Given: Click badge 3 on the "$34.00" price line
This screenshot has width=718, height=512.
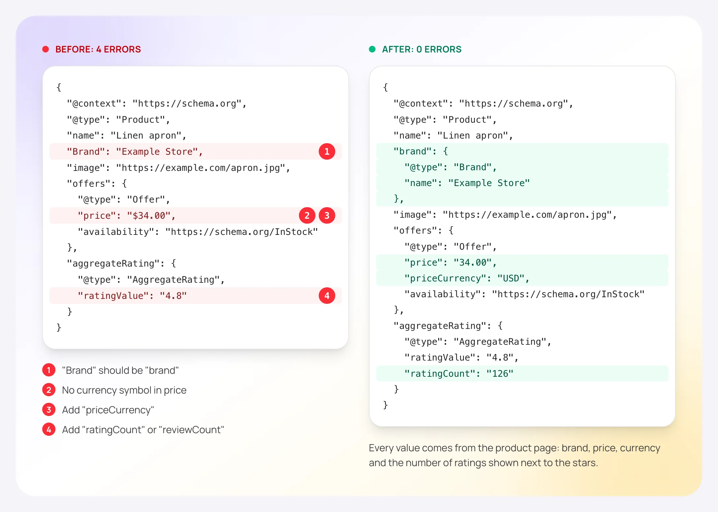Looking at the screenshot, I should click(327, 215).
